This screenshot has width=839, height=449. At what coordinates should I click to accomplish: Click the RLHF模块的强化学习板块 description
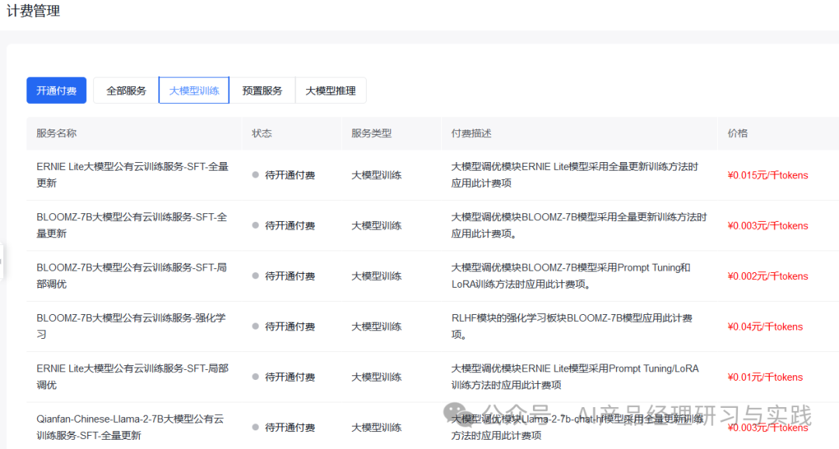point(572,326)
